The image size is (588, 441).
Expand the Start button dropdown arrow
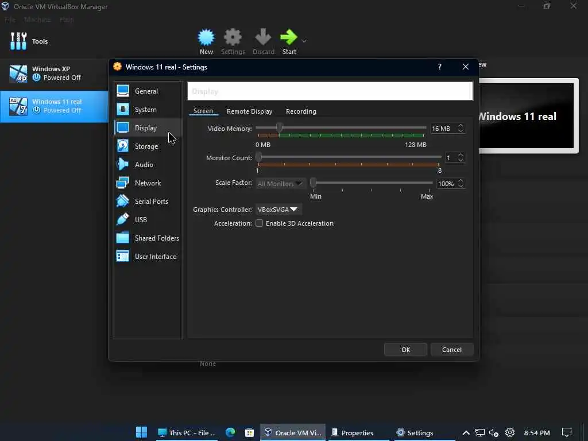point(304,41)
